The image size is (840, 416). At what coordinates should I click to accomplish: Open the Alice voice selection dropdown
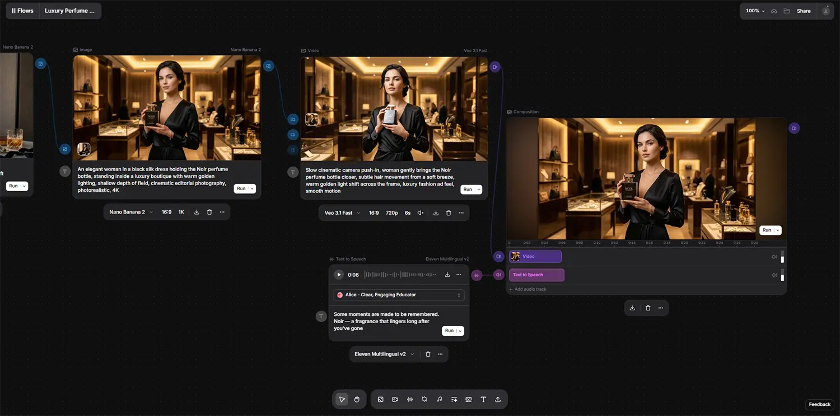pyautogui.click(x=399, y=295)
